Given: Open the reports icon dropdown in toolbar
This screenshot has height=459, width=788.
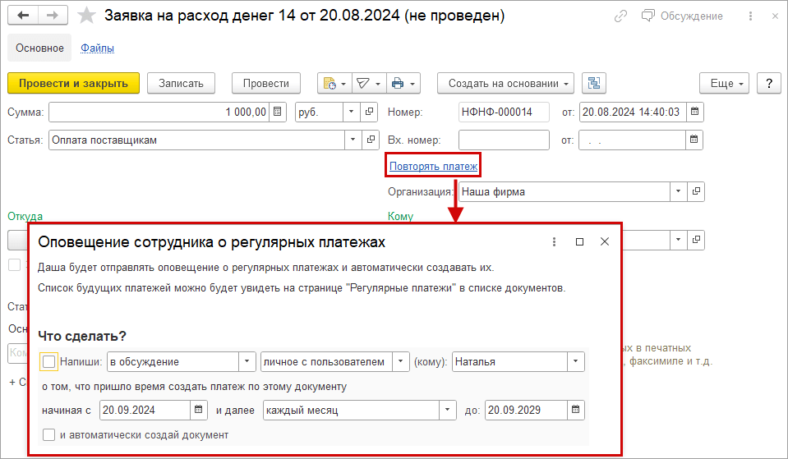Looking at the screenshot, I should [334, 84].
